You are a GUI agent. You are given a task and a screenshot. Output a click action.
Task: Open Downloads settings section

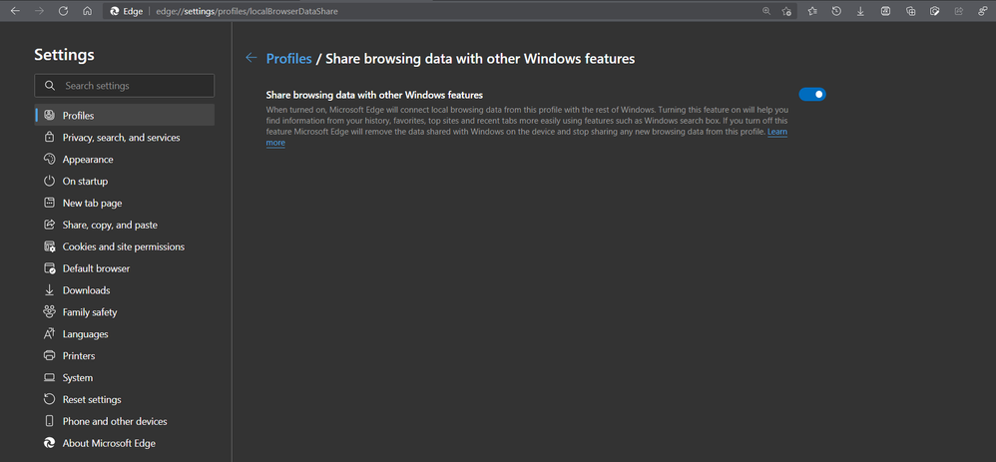click(125, 290)
